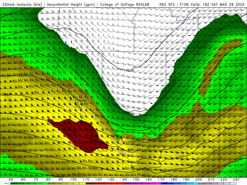Click the '06Z GFS' model run text
Screen dimensions: 247x185
click(x=167, y=5)
